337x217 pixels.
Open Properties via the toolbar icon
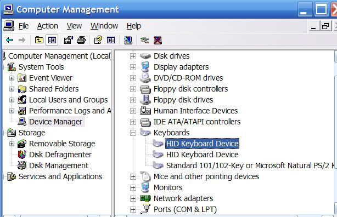click(x=69, y=40)
